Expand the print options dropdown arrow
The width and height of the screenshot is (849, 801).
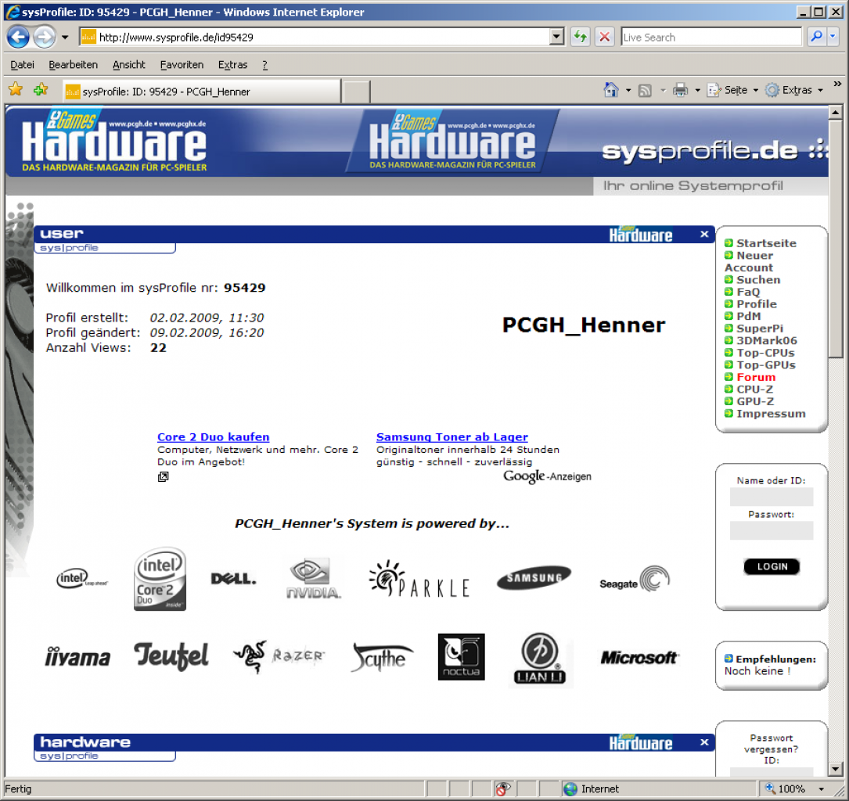click(x=697, y=91)
